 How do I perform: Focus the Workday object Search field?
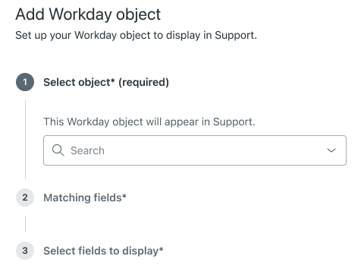[195, 150]
